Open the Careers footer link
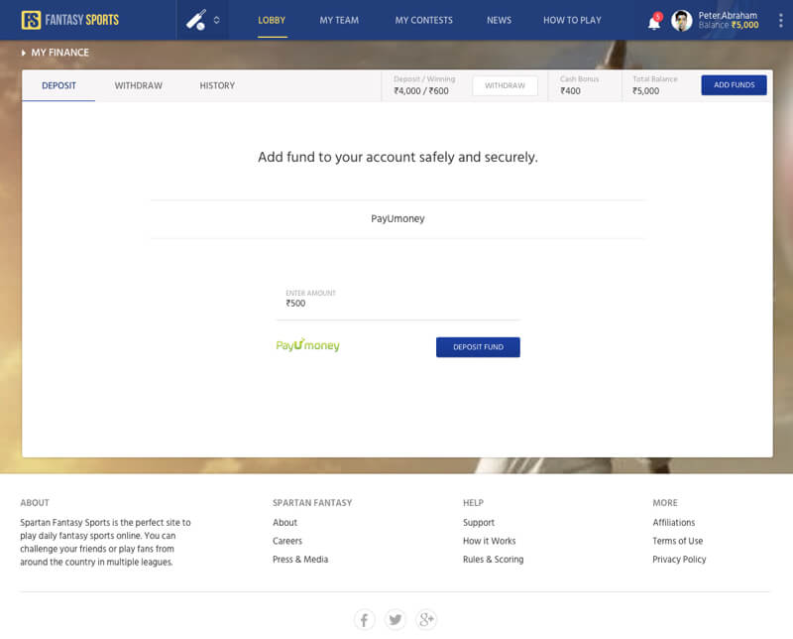Screen dimensions: 793x639 coord(287,541)
